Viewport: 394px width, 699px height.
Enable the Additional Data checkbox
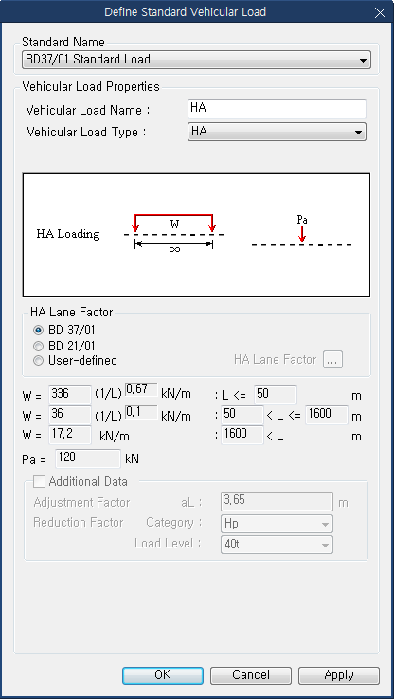point(40,481)
